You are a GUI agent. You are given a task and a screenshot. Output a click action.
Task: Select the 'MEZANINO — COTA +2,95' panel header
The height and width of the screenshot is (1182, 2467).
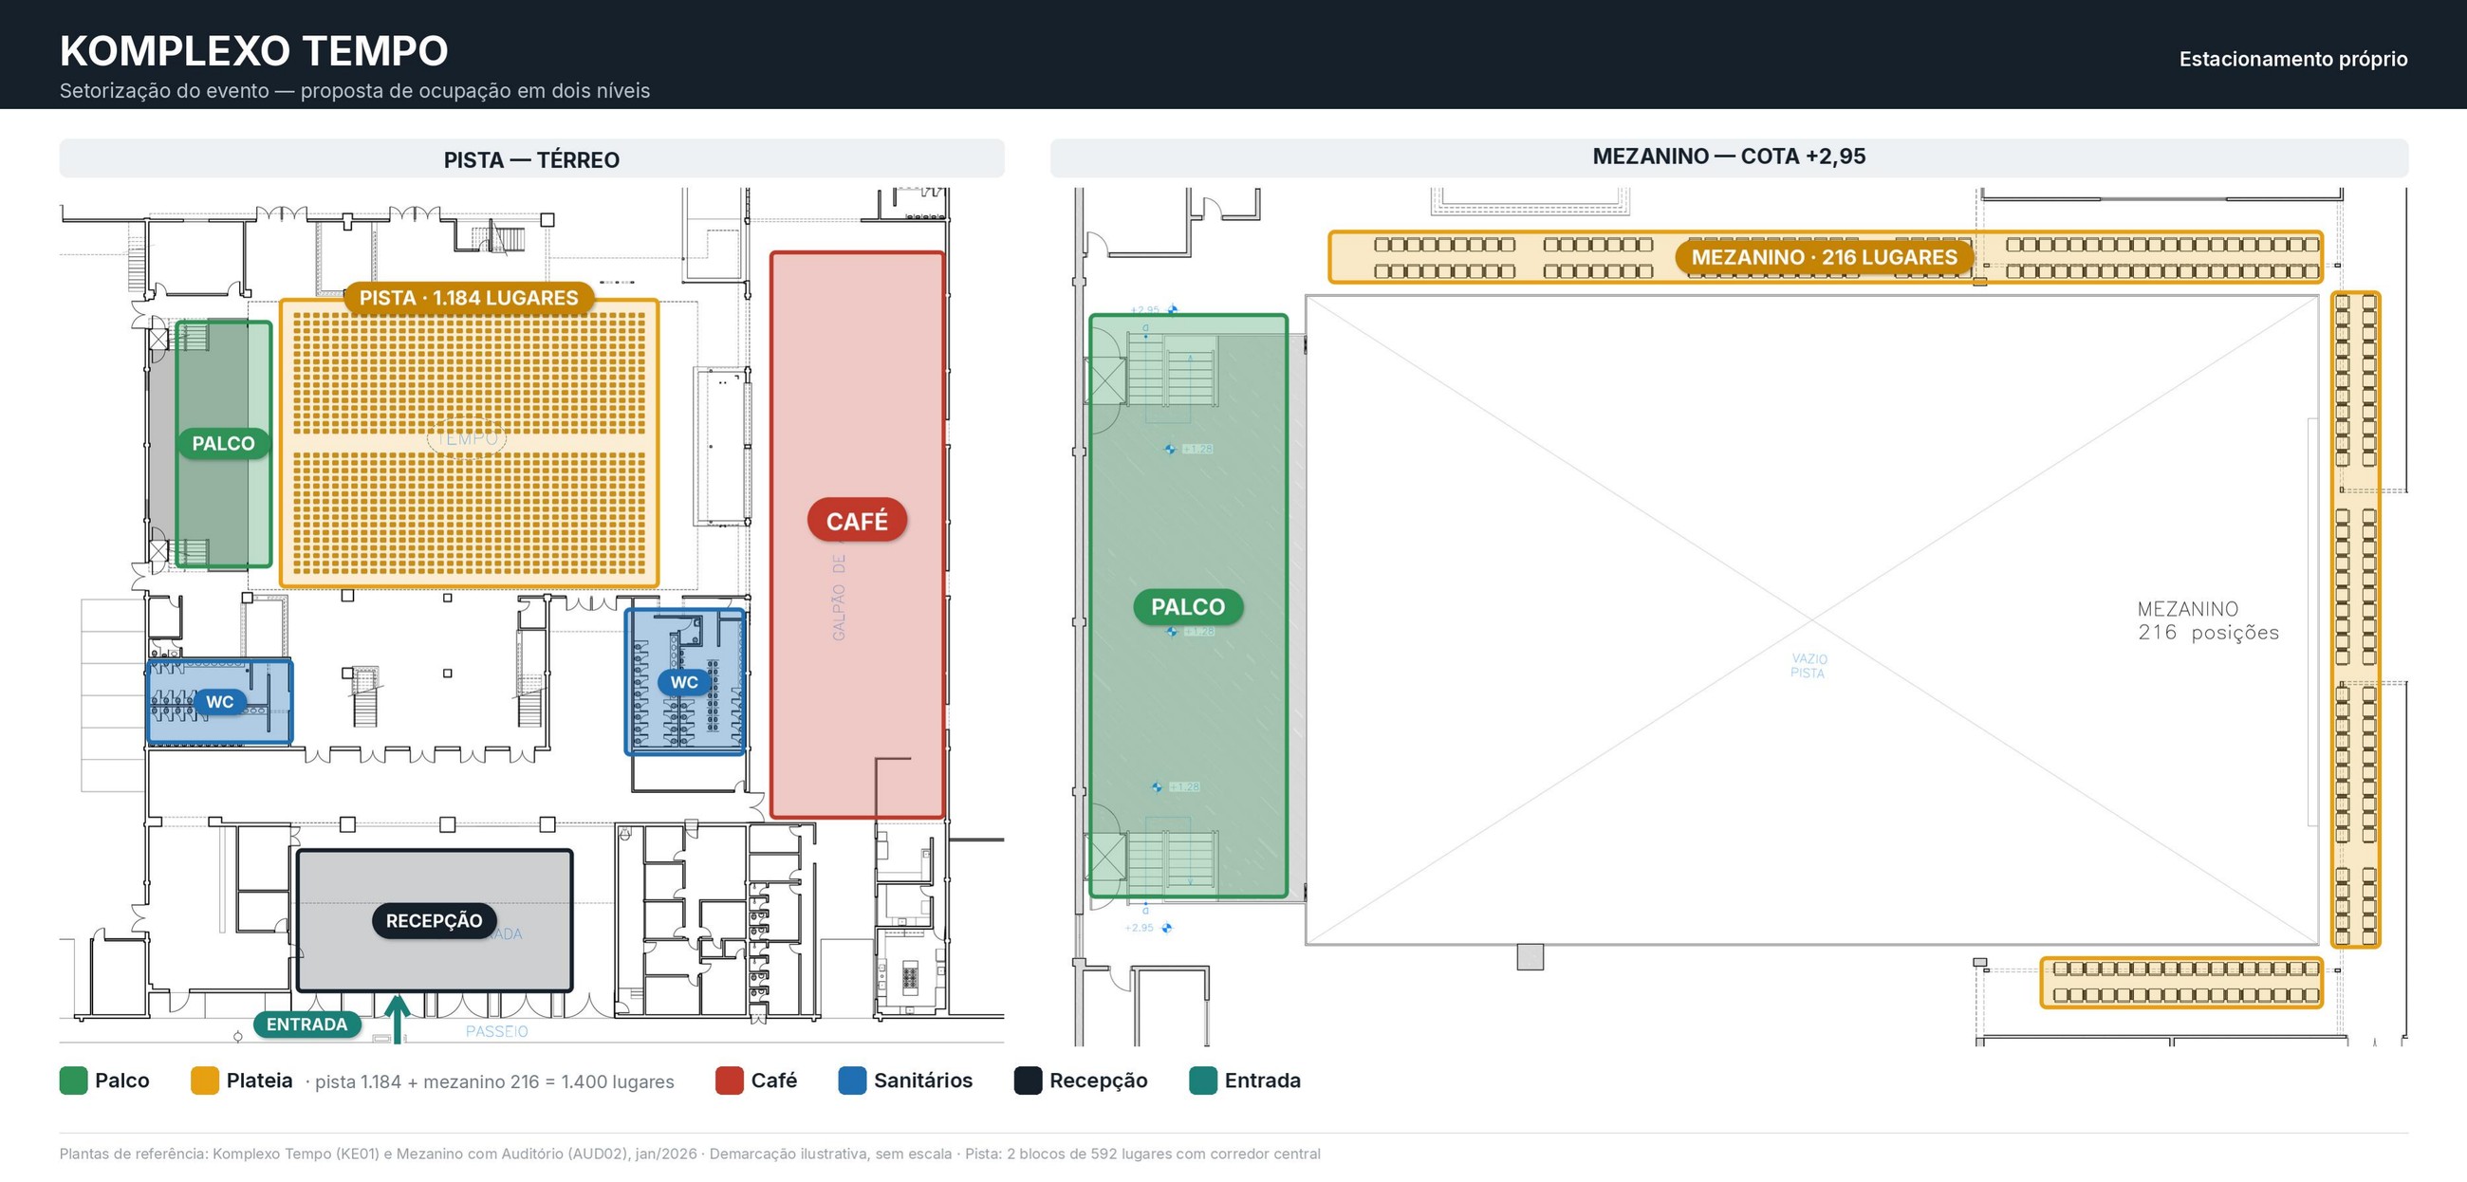click(x=1729, y=157)
